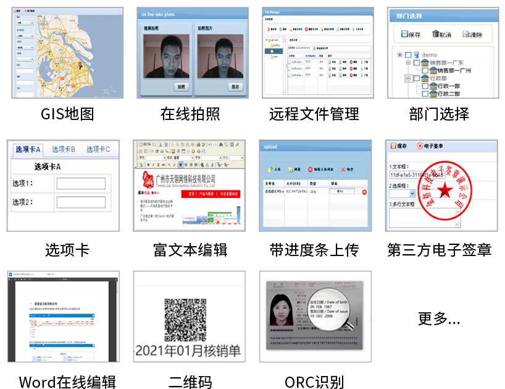Screen dimensions: 505x389
Task: Remove the jpg file via red row icon
Action: click(364, 192)
